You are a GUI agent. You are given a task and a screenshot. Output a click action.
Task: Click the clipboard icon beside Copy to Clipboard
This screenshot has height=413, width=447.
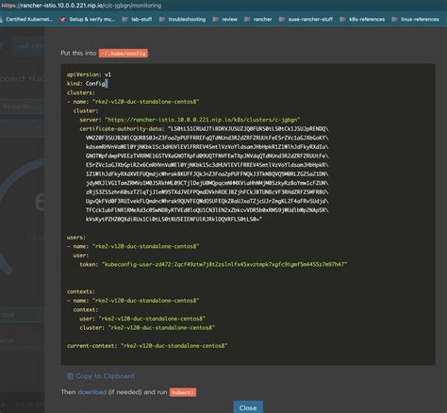[70, 376]
